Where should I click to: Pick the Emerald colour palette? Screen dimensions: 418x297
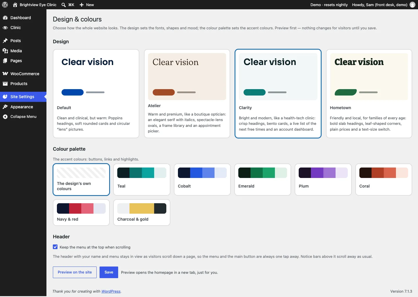(263, 179)
